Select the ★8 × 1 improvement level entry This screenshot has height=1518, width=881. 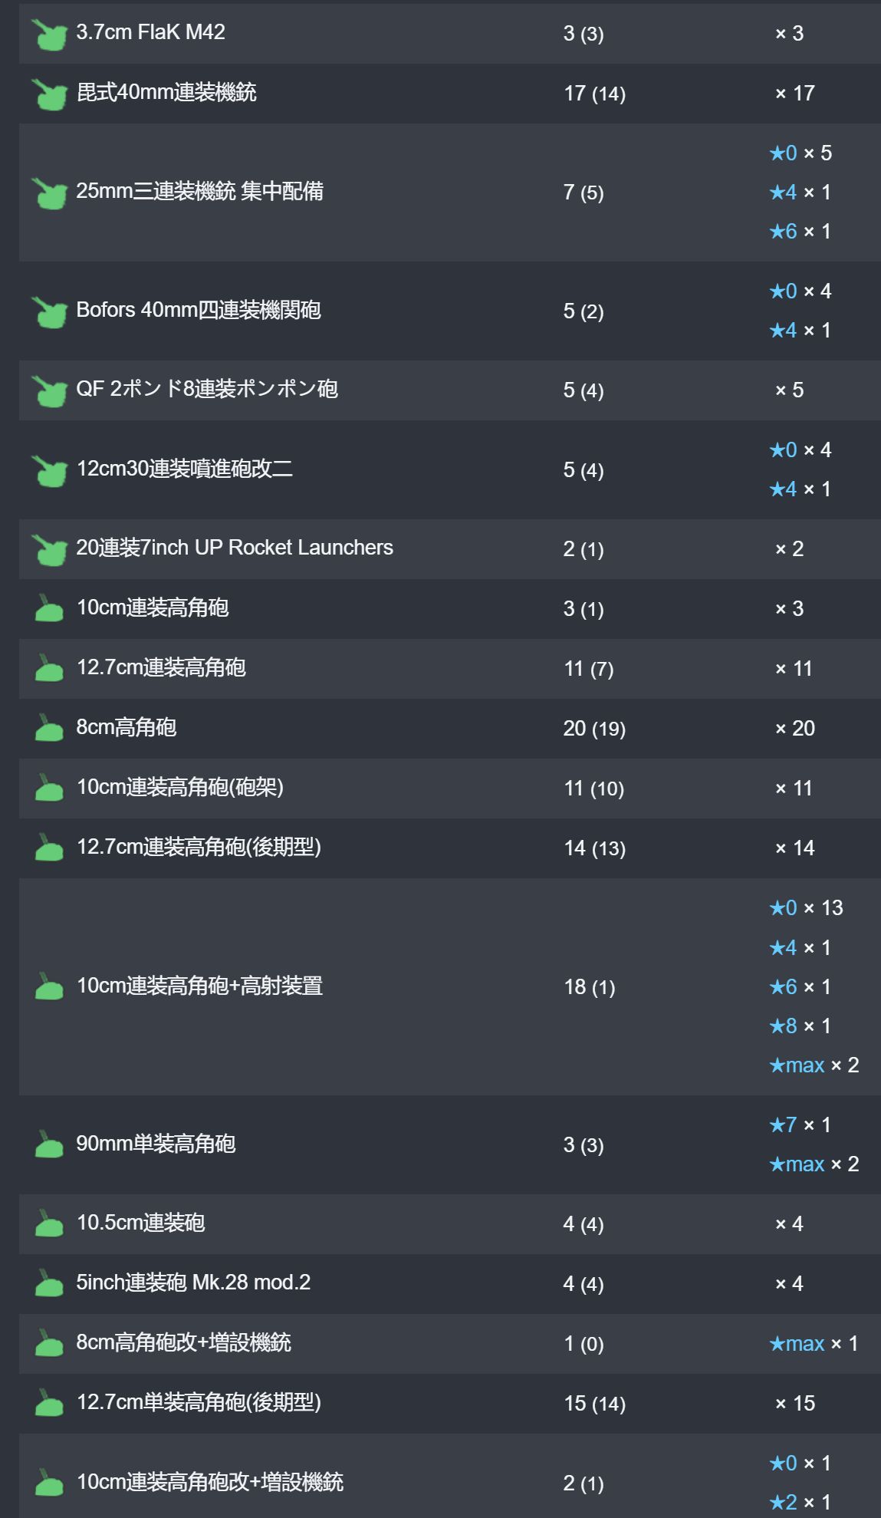tap(800, 1026)
